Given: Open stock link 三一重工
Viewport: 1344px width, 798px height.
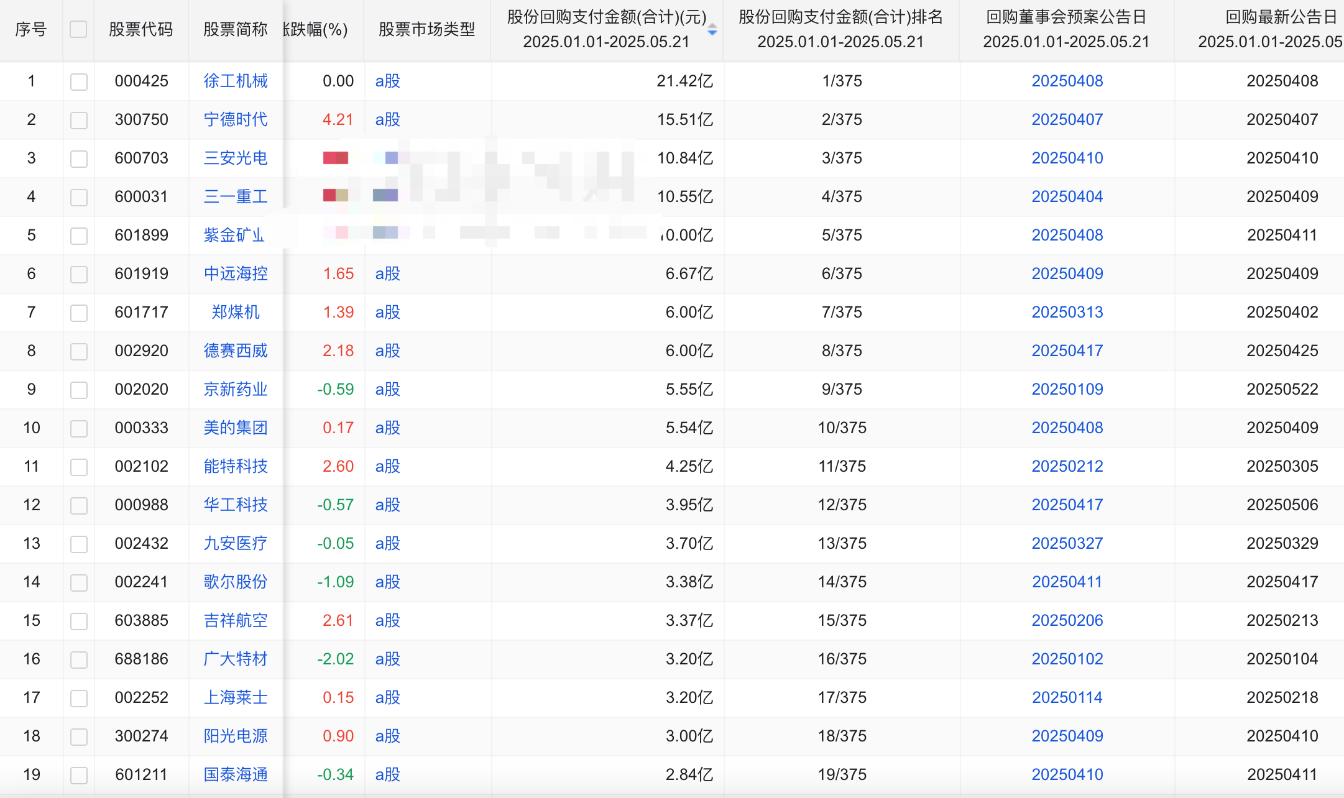Looking at the screenshot, I should pos(236,196).
